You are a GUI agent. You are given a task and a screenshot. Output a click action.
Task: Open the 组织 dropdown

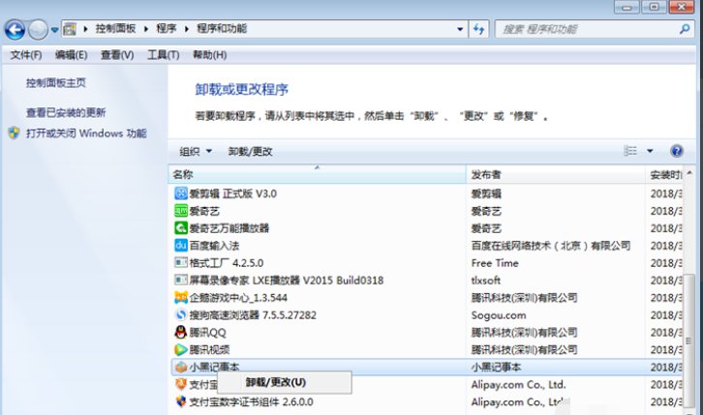[x=196, y=151]
